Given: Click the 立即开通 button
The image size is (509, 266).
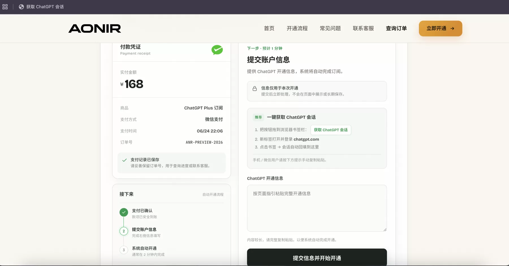Looking at the screenshot, I should tap(441, 29).
